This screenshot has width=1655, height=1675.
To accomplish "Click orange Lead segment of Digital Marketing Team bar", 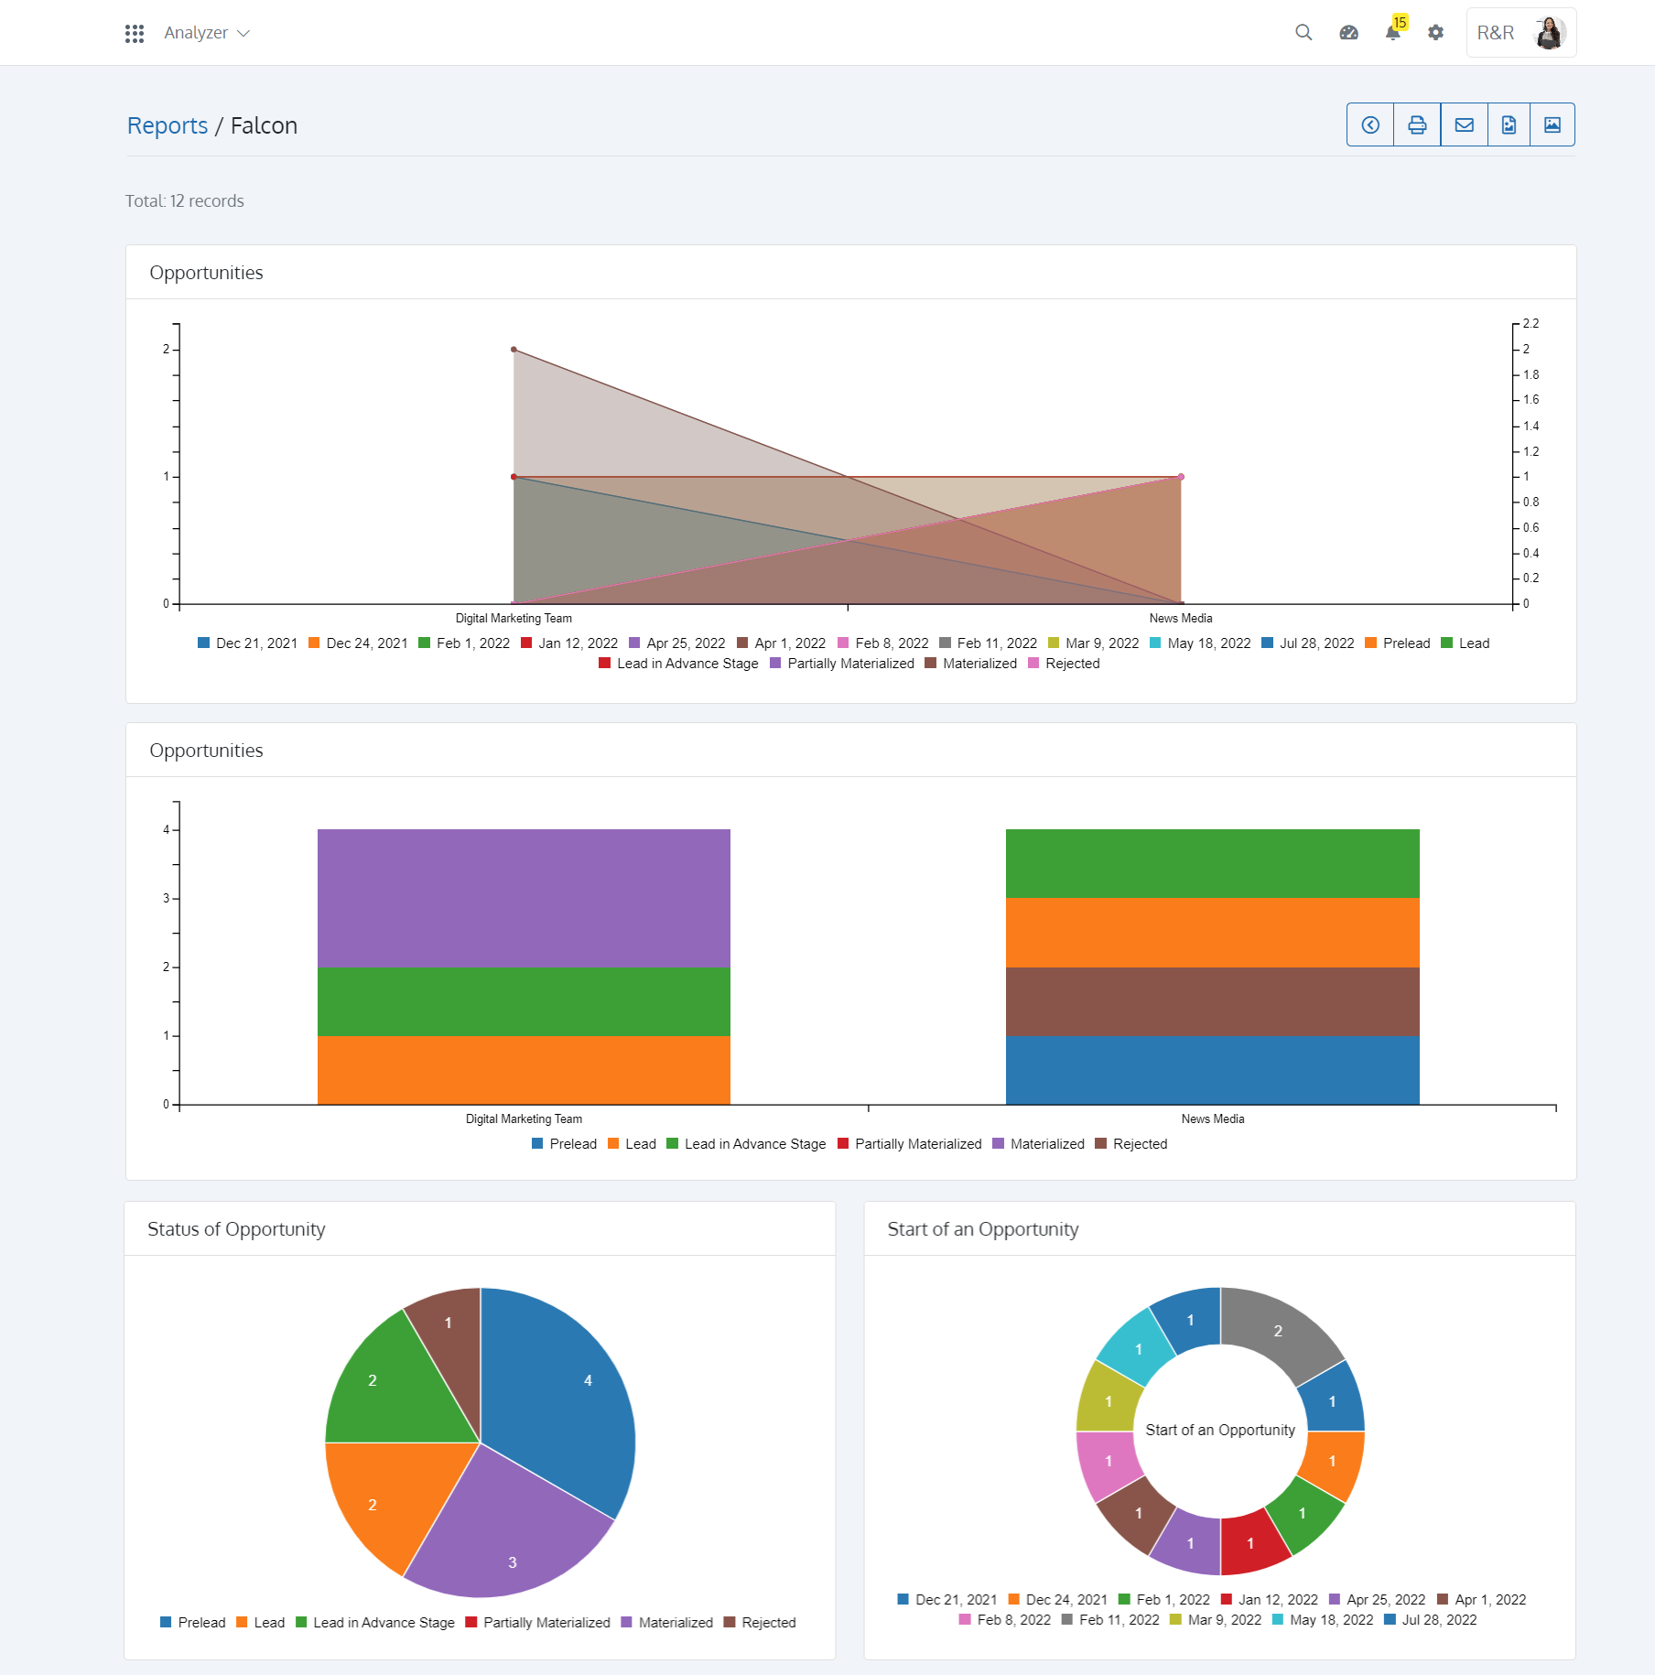I will point(524,1070).
